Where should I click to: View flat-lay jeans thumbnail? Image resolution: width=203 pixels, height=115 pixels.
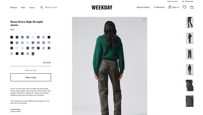coord(190,54)
